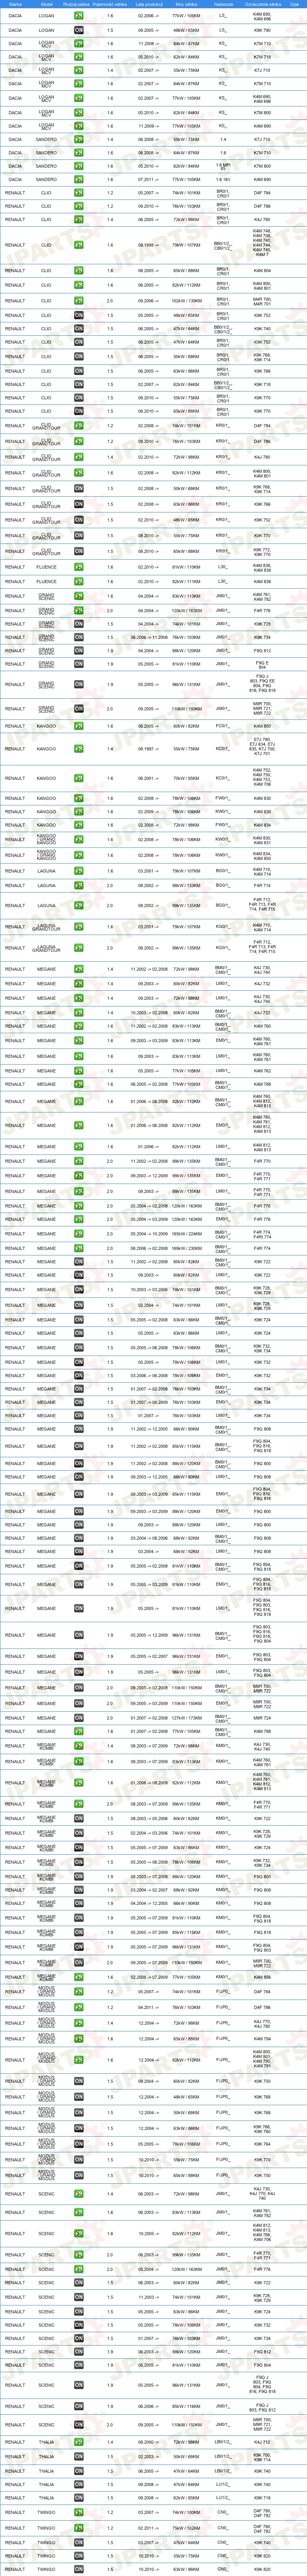Click petrol icon in Sandero K7J 710 row
307x2576 pixels.
coord(79,139)
